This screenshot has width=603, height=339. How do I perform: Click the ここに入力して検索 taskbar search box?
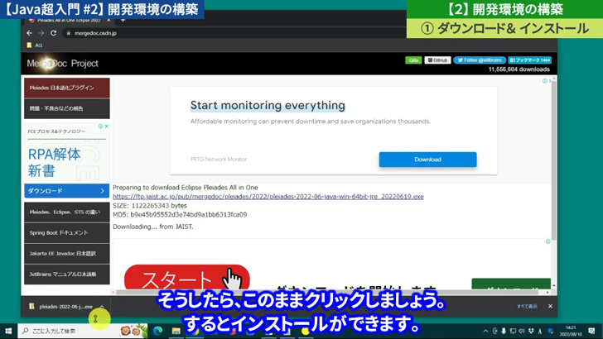click(x=83, y=331)
